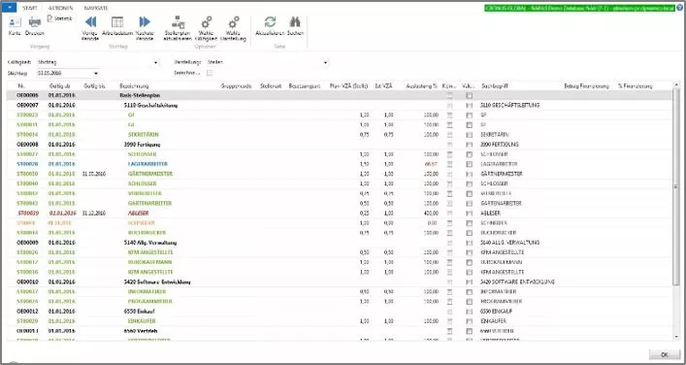Click the blue ST00028 number cell
The image size is (686, 365).
(27, 164)
